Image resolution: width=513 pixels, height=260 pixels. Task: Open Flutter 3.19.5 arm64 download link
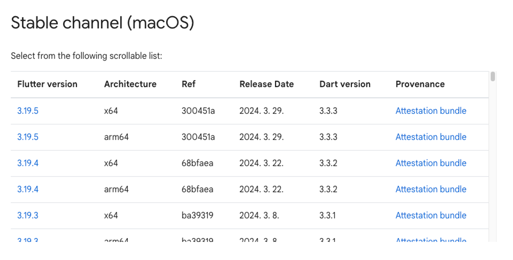pos(28,137)
